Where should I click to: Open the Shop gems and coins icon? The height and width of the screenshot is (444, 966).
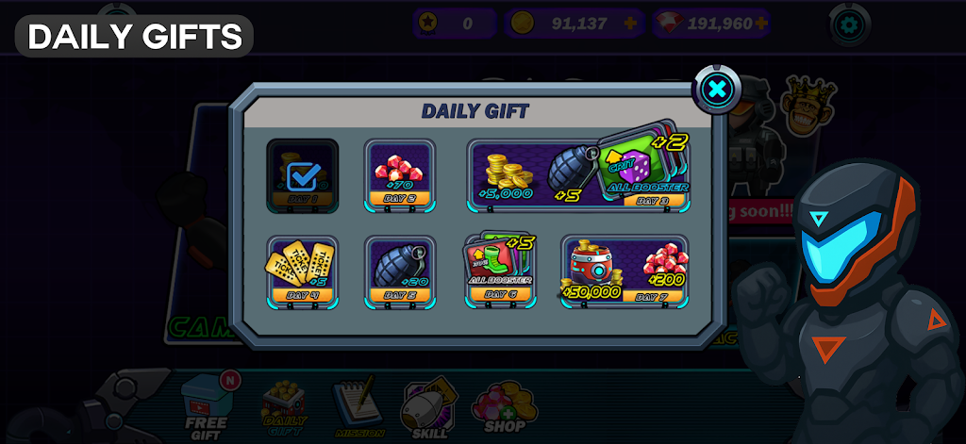(x=505, y=406)
